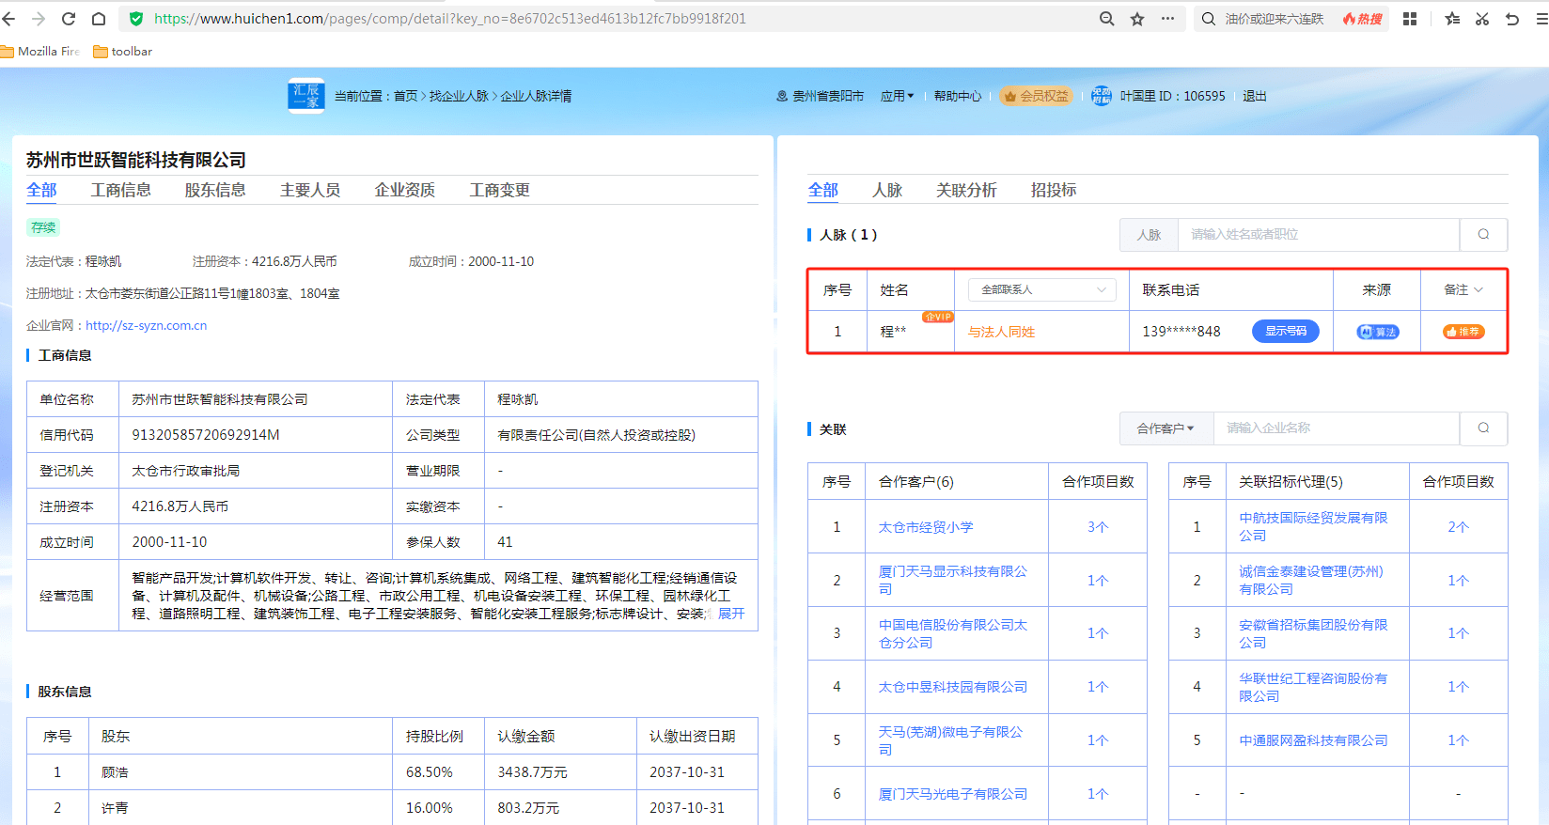
Task: Click the 存续 status tag
Action: 43,227
